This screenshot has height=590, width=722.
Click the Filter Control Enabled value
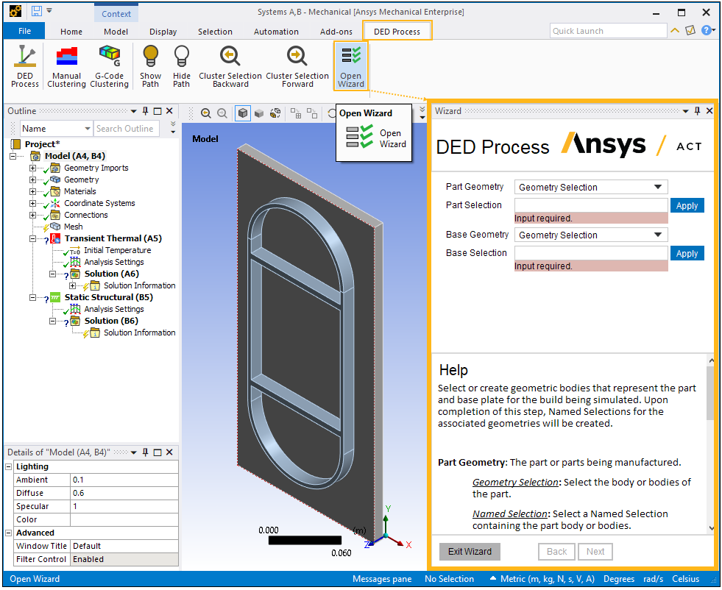(x=124, y=559)
